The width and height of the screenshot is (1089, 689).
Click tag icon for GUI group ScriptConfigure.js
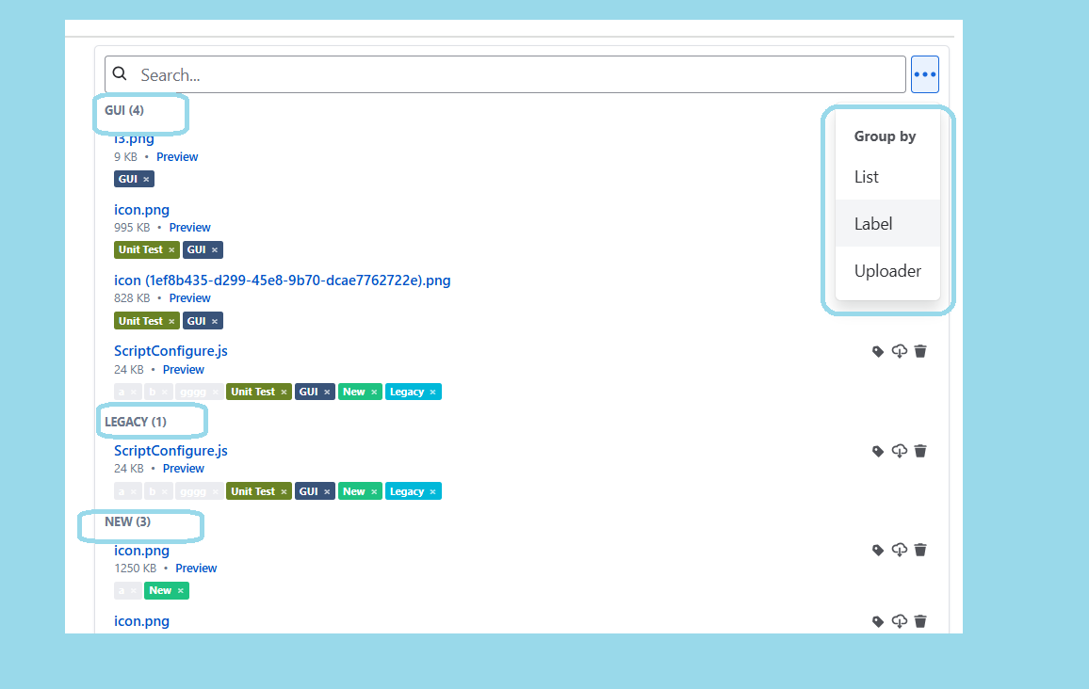pos(878,352)
